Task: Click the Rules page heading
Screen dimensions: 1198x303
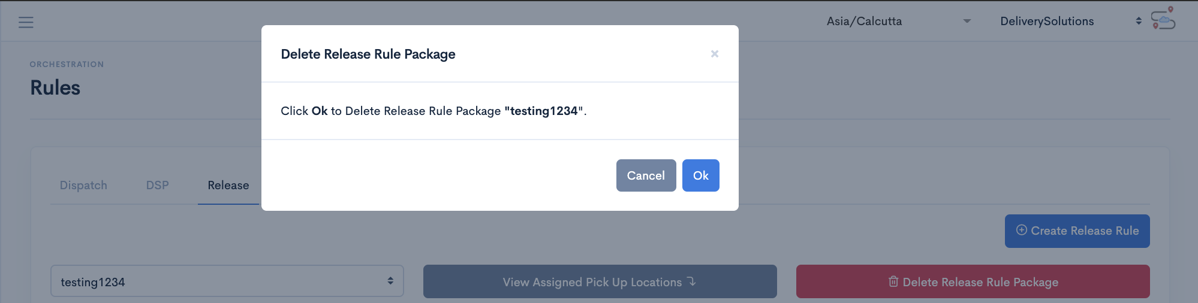Action: click(55, 88)
